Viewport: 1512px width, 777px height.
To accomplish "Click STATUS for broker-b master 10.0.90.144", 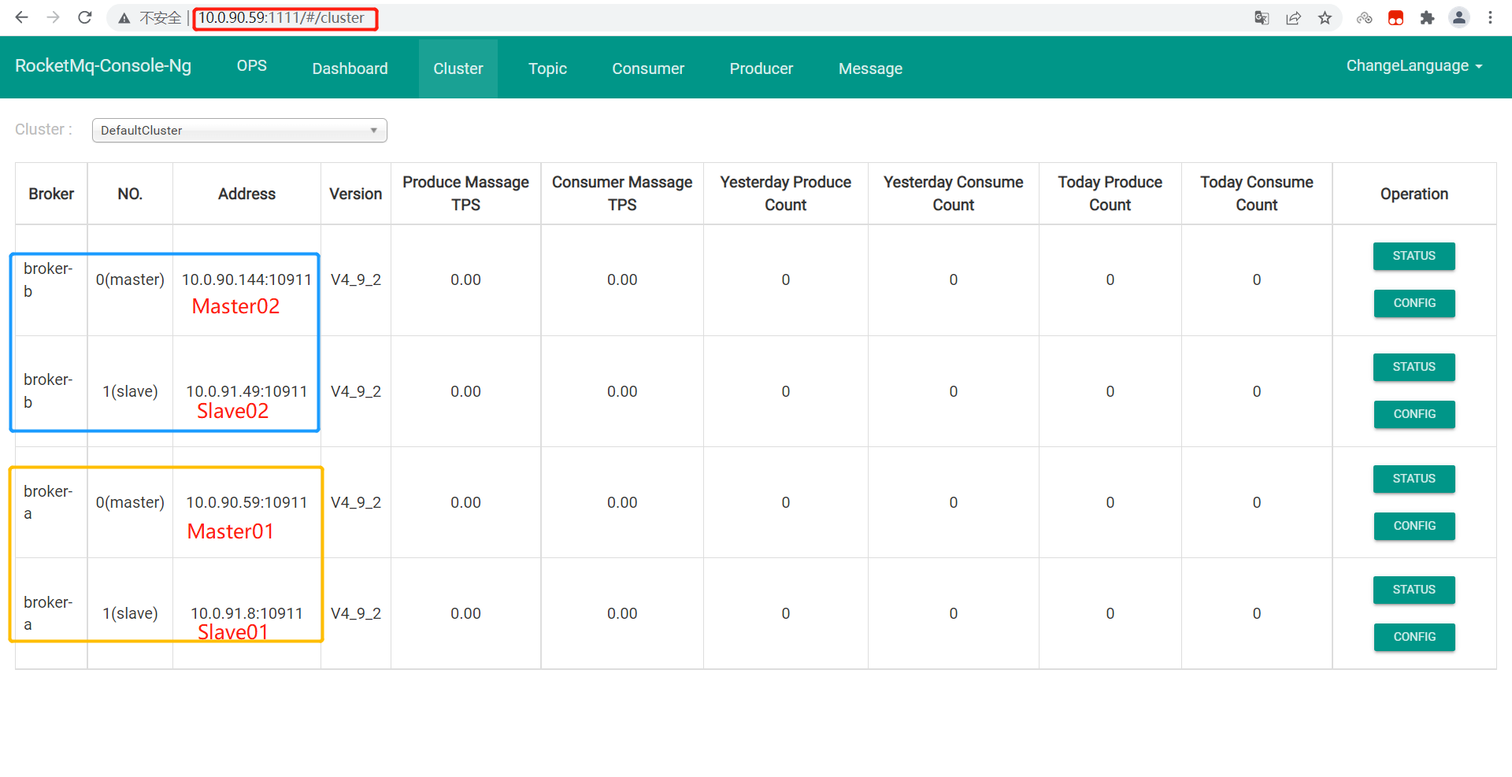I will tap(1414, 256).
